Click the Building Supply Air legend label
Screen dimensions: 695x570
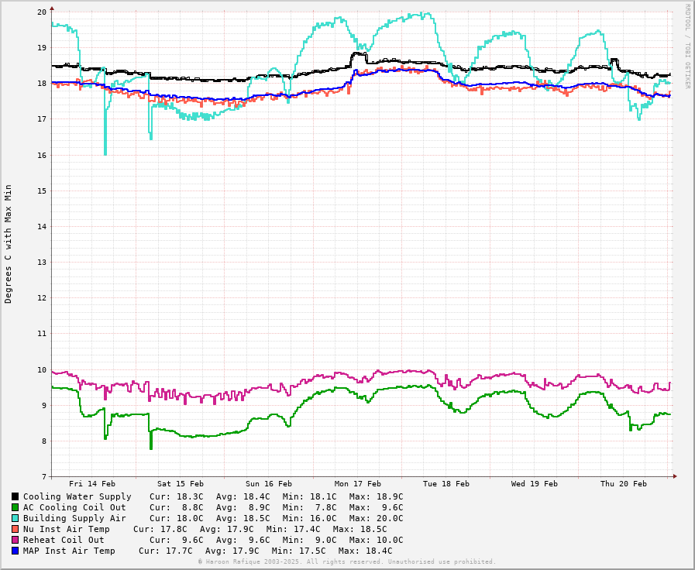[74, 518]
